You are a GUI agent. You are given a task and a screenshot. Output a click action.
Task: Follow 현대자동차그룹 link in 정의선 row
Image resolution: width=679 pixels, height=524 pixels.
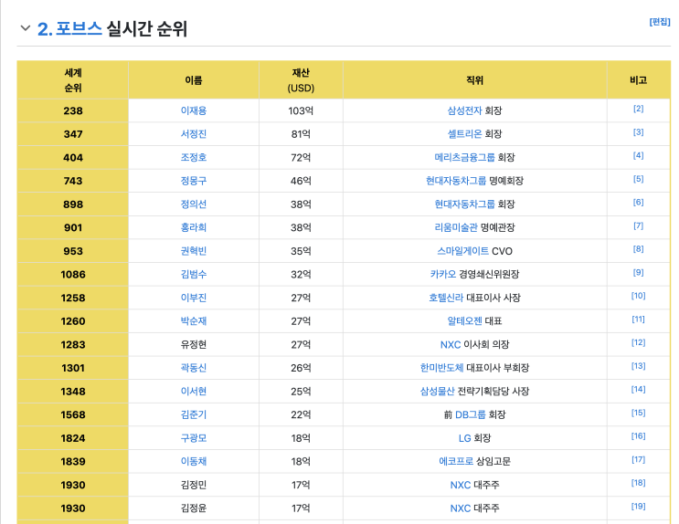pos(464,204)
